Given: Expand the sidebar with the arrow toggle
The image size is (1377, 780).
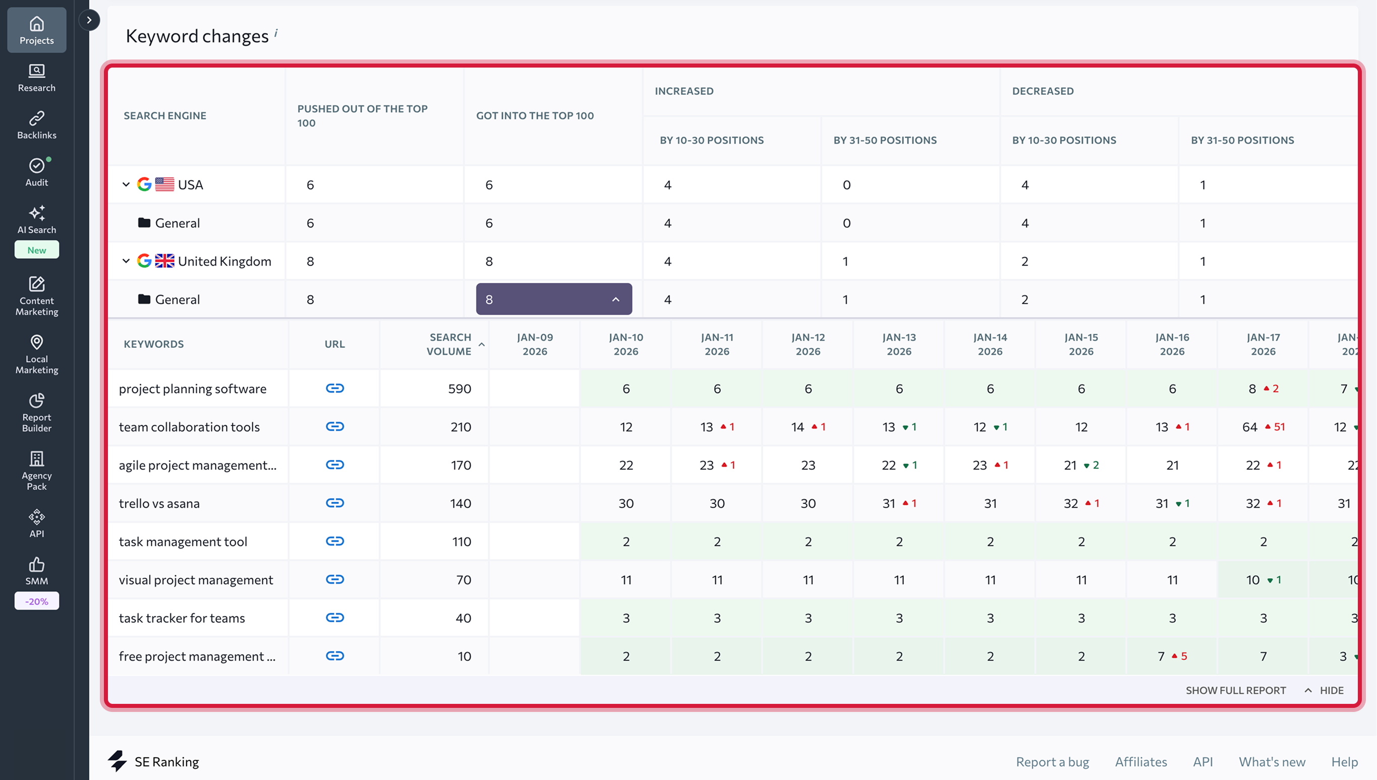Looking at the screenshot, I should 89,20.
